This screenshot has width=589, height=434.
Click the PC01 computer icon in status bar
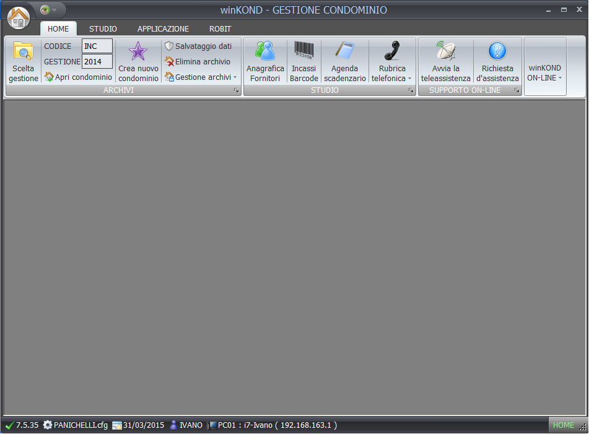coord(212,425)
